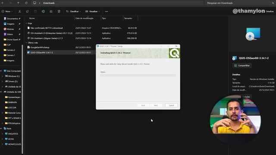Click Downloads in the address bar
The image size is (276, 155).
pyautogui.click(x=49, y=3)
